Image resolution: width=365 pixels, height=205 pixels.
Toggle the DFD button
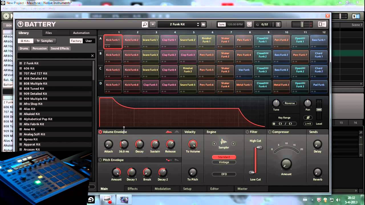[x=224, y=174]
